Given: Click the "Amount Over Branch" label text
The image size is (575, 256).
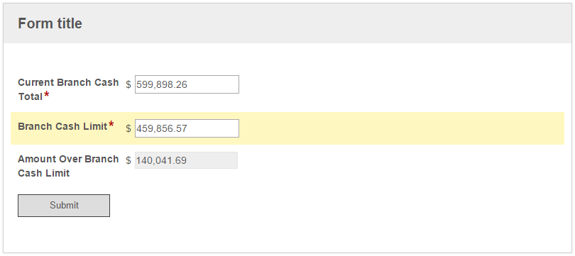Looking at the screenshot, I should pos(68,159).
